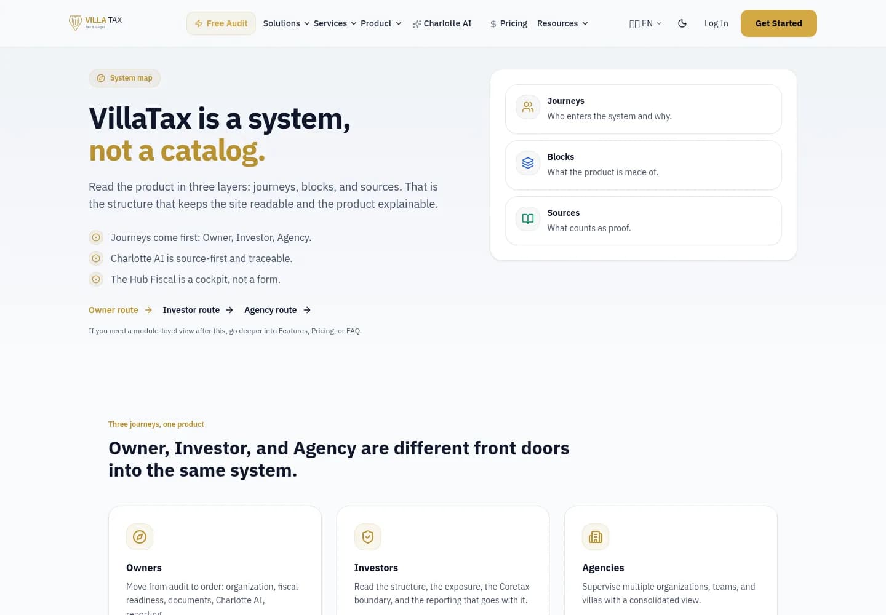This screenshot has height=615, width=886.
Task: Click 'What counts as proof.' text
Action: point(589,228)
